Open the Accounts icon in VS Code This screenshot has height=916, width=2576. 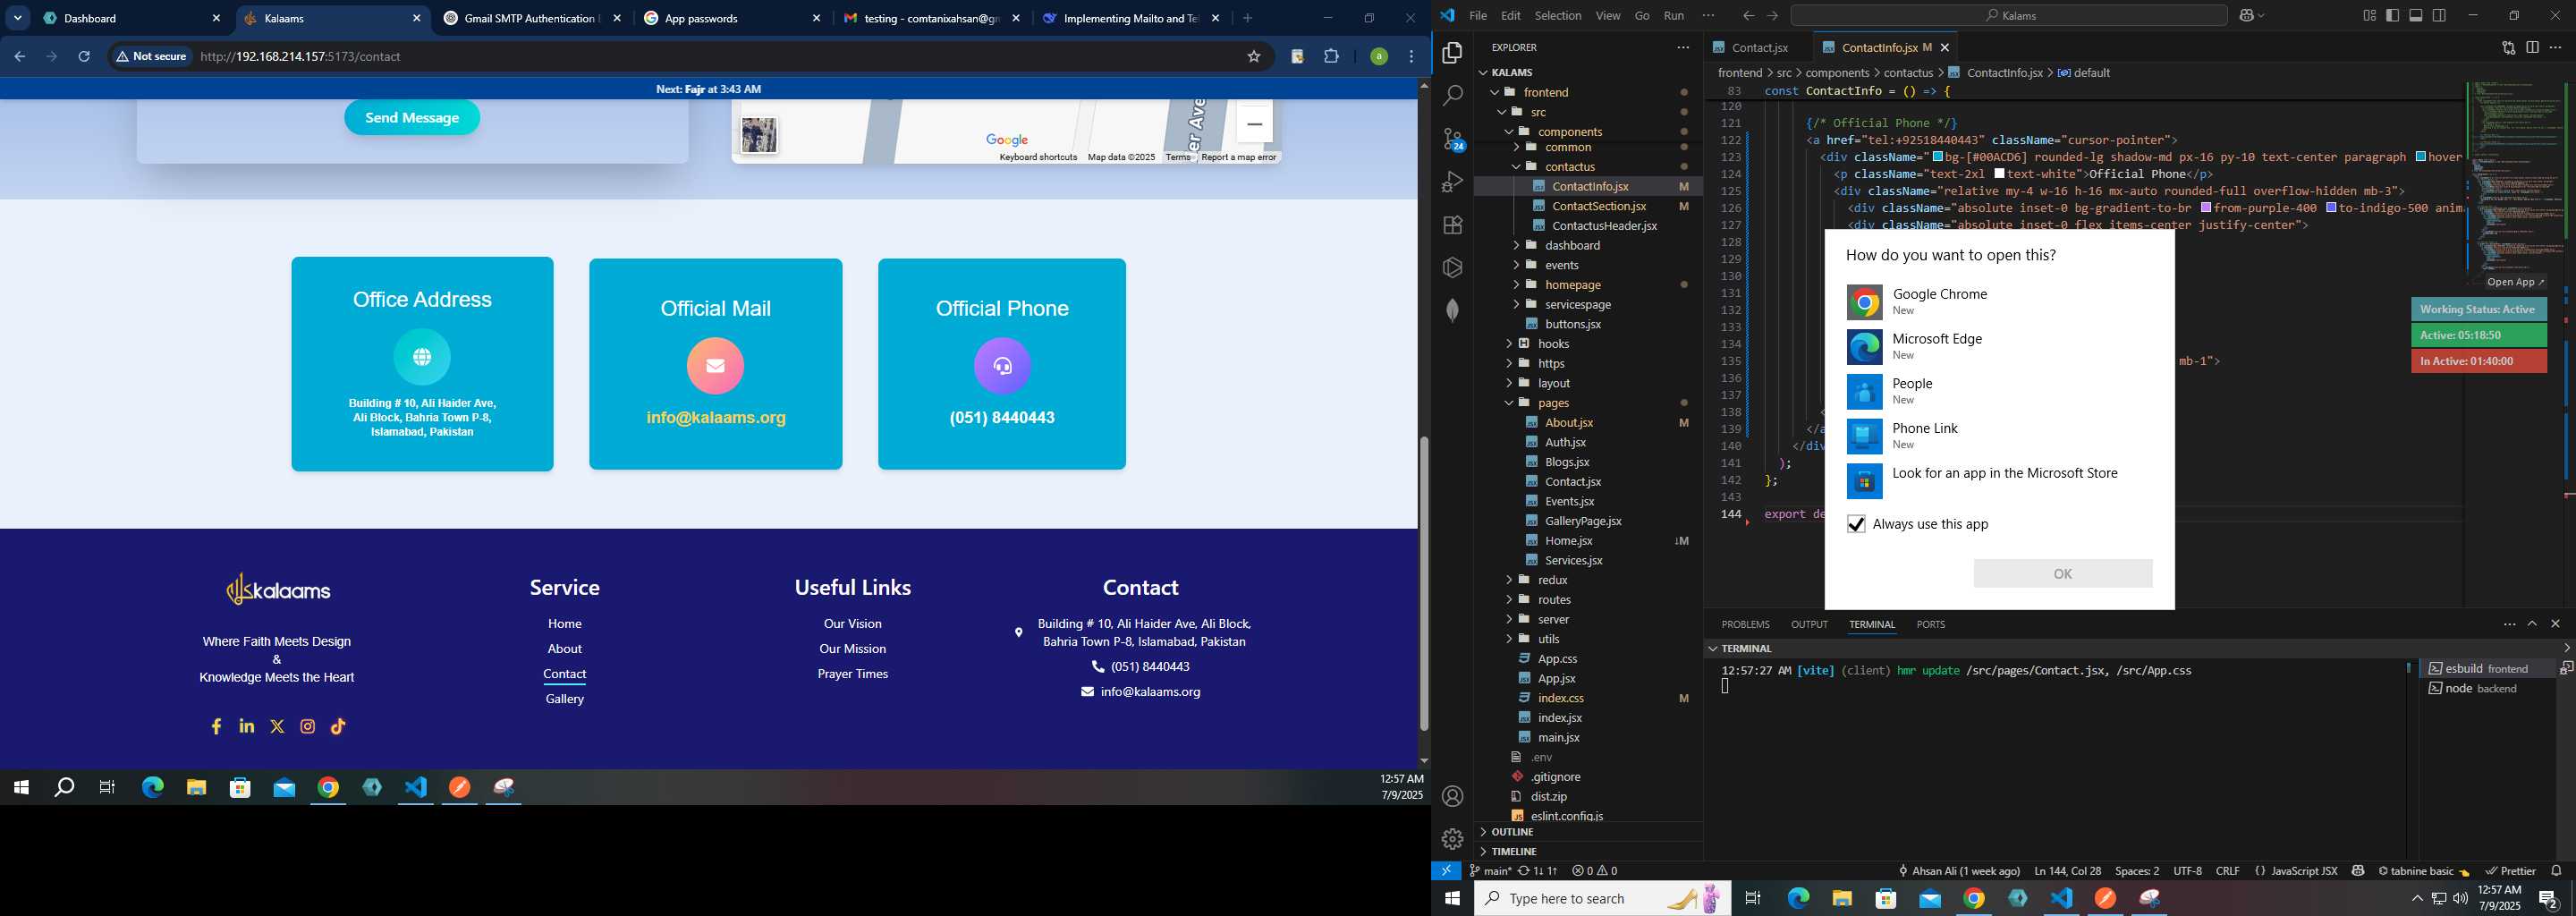[x=1452, y=796]
